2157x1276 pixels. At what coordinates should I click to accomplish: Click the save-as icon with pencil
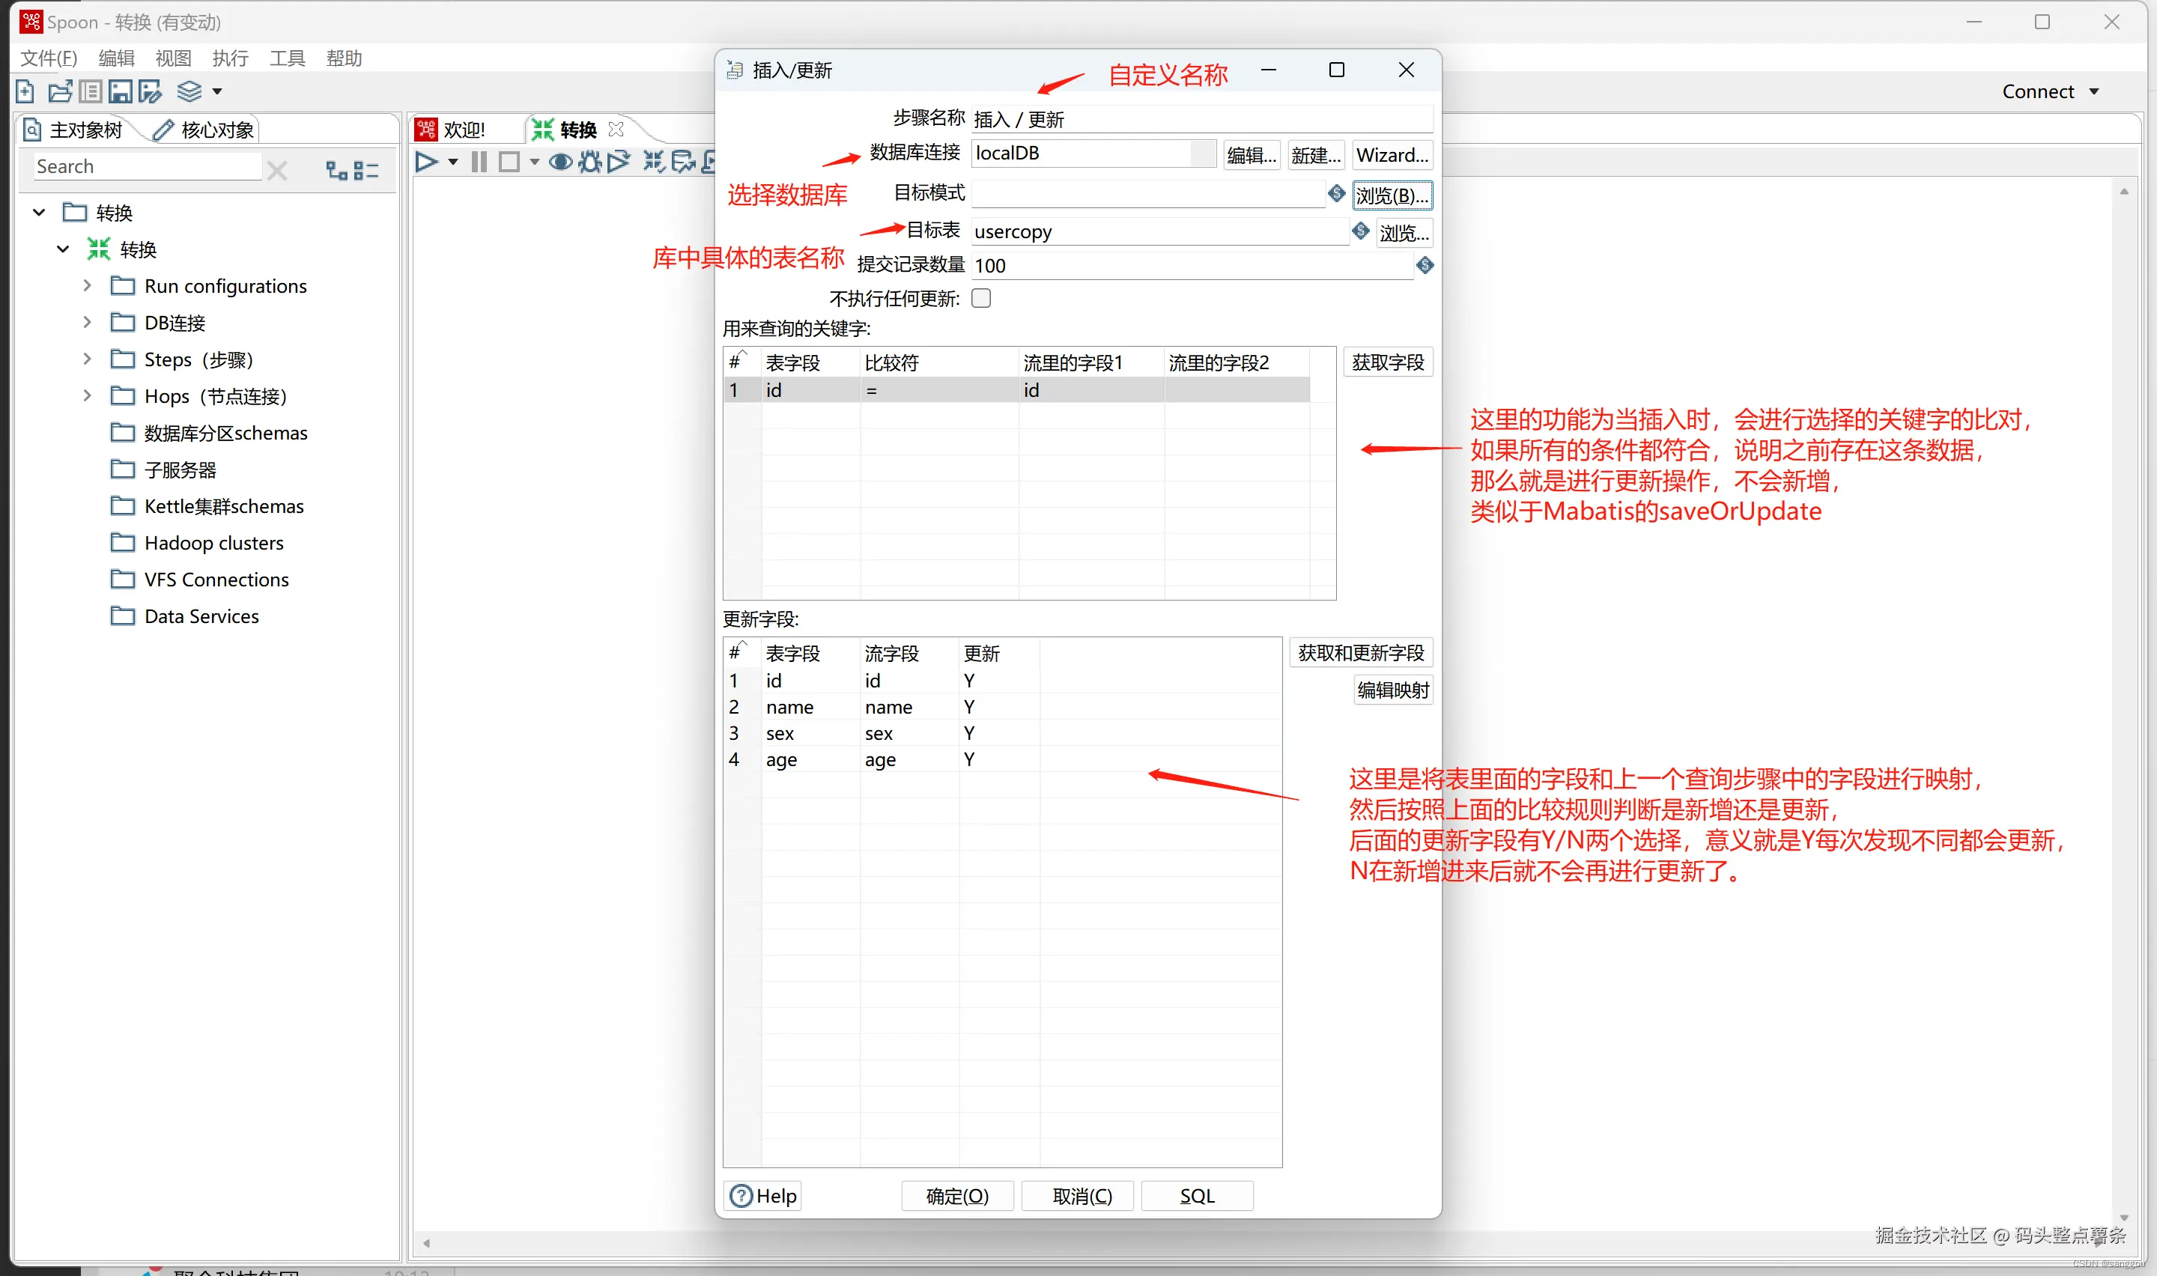150,91
